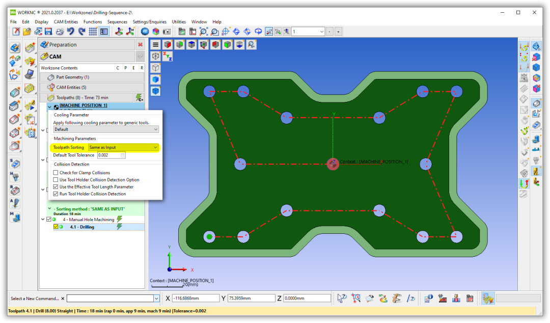Click the green lightning calculate toolpaths icon

tap(139, 97)
